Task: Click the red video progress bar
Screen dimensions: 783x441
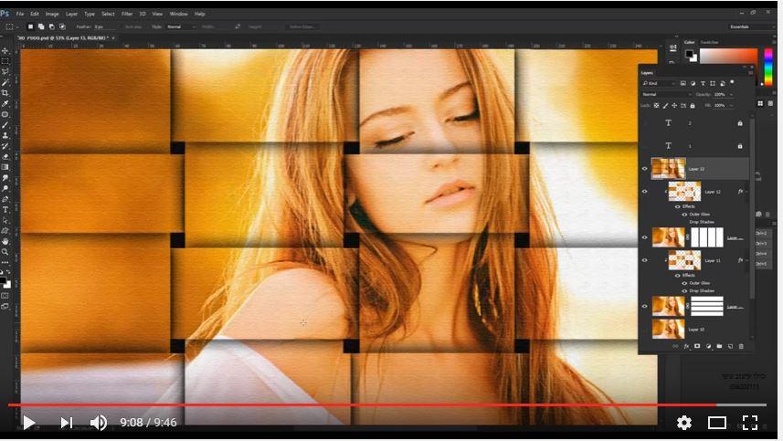Action: (365, 404)
